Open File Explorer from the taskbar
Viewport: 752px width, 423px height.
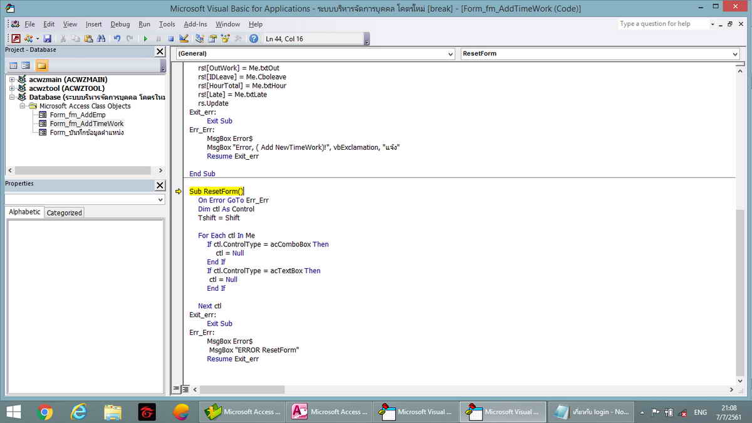[x=113, y=412]
